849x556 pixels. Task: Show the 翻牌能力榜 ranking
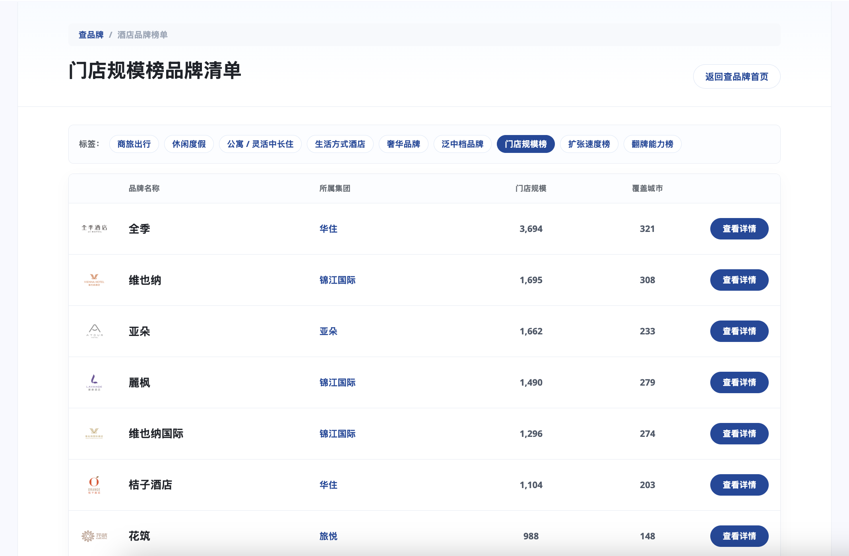coord(653,144)
